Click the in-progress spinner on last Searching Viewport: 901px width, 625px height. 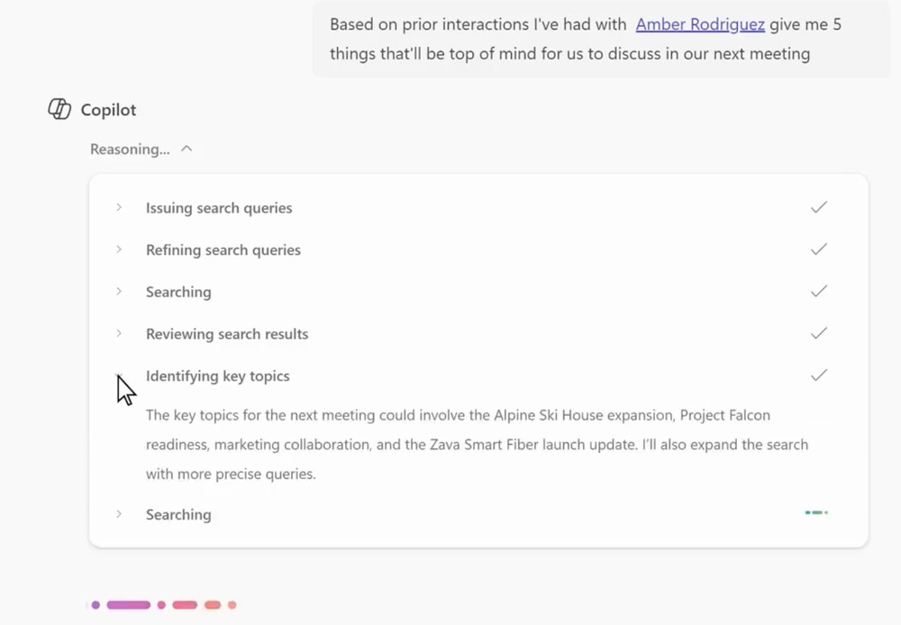coord(816,512)
